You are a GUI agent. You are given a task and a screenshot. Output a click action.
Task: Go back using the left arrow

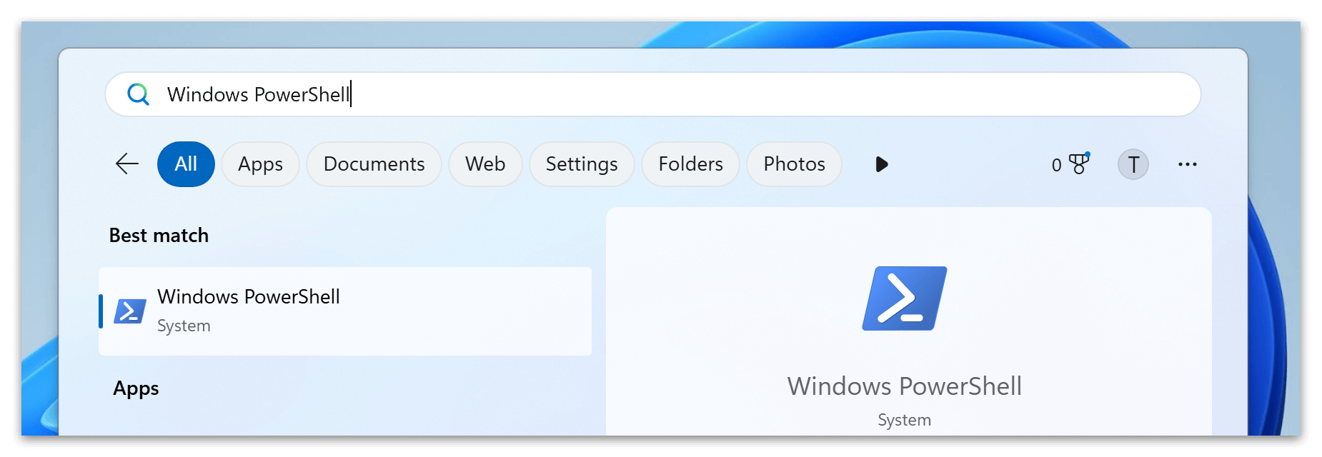(127, 164)
